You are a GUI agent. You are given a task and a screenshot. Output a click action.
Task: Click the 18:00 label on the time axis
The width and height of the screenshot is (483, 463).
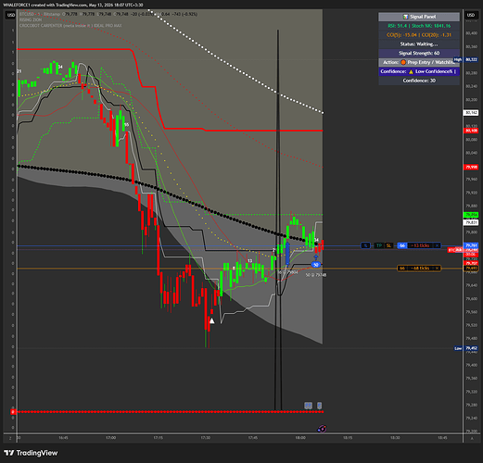tap(300, 438)
